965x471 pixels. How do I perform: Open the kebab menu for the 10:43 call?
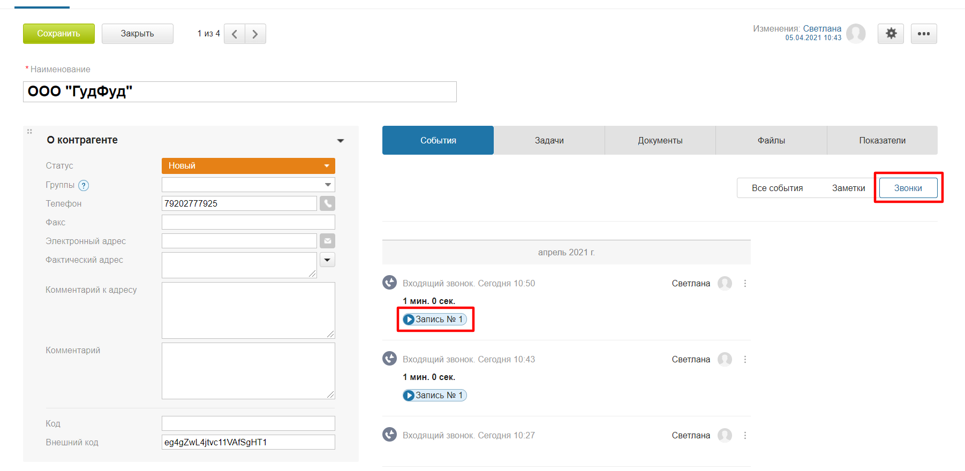[745, 359]
